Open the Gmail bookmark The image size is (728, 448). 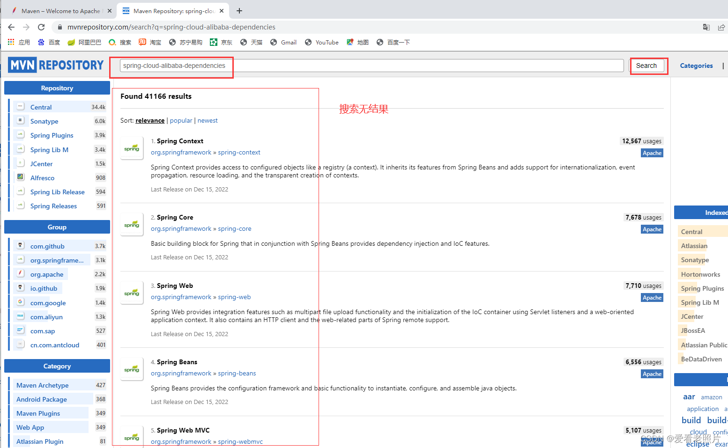coord(283,42)
